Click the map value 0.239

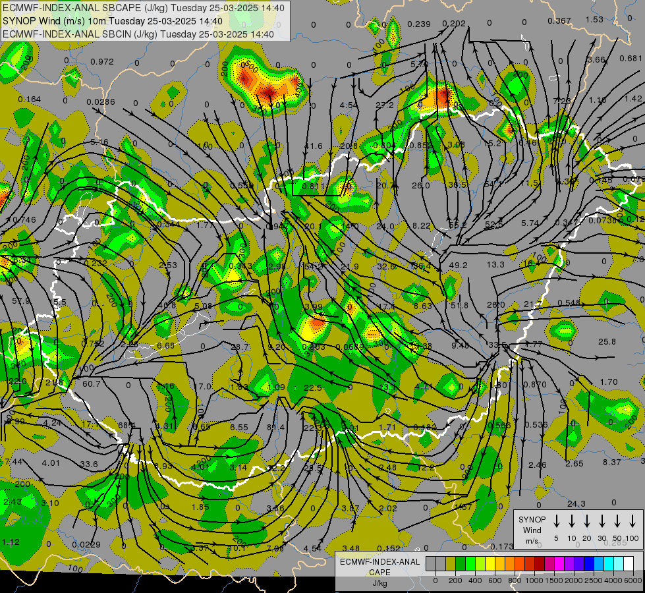click(x=419, y=24)
